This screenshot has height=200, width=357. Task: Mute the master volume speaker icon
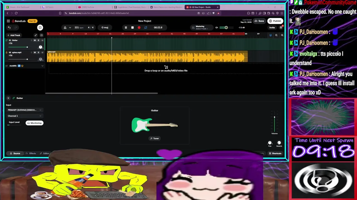(x=216, y=27)
